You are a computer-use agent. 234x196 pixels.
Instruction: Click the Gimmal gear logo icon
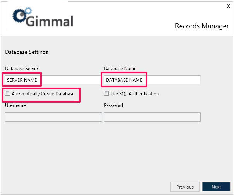[x=20, y=16]
